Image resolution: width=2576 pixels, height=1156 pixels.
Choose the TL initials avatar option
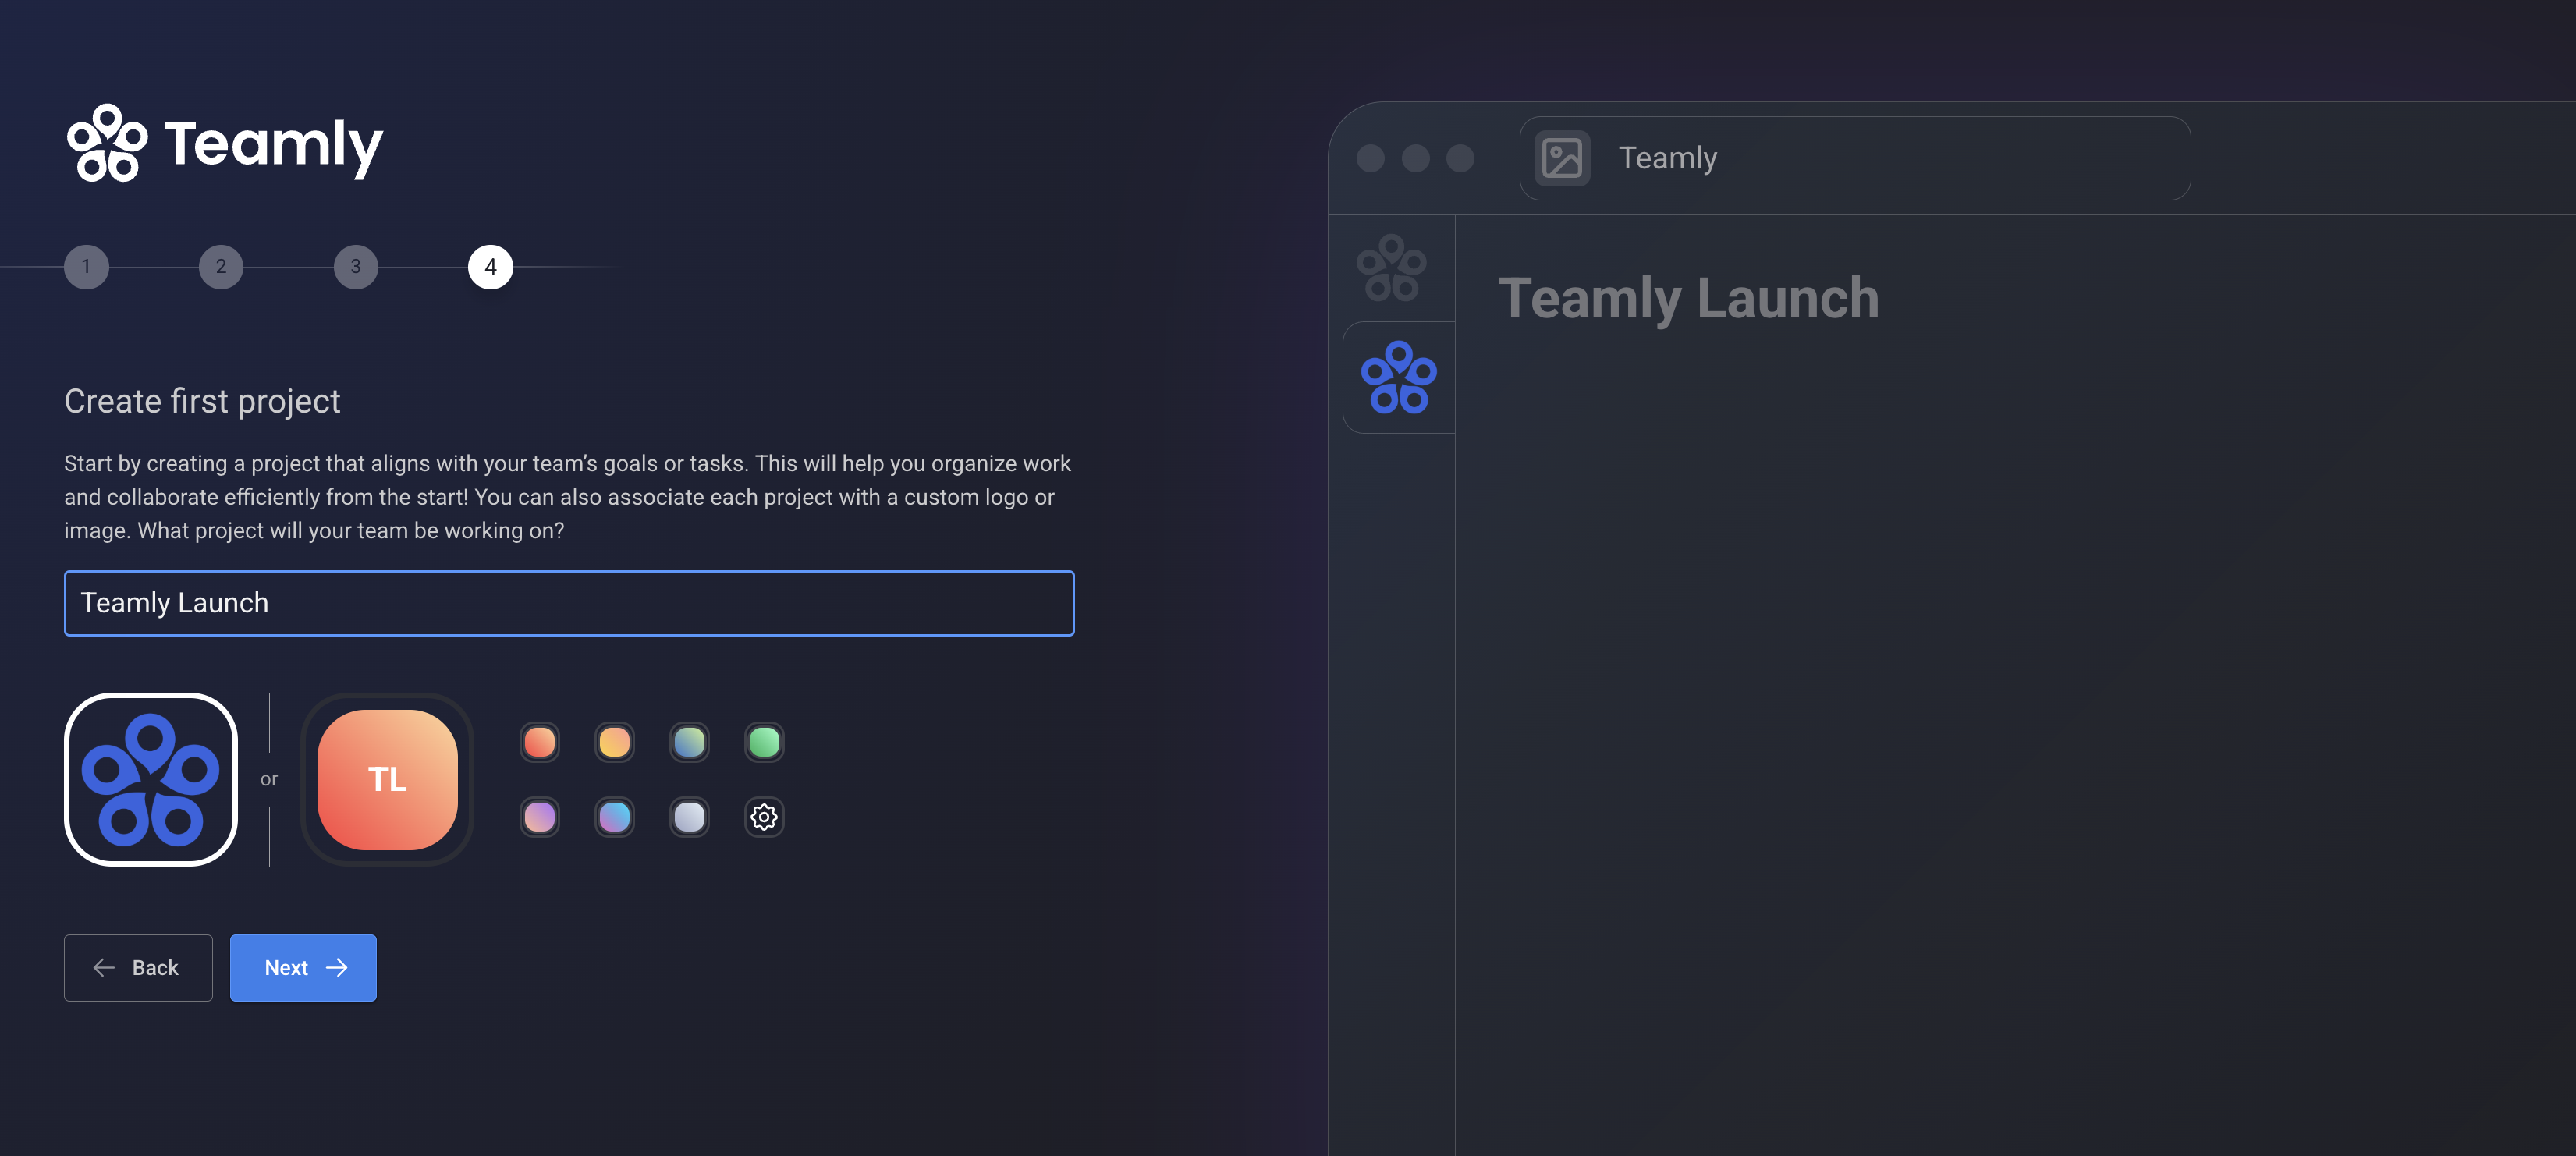point(387,779)
